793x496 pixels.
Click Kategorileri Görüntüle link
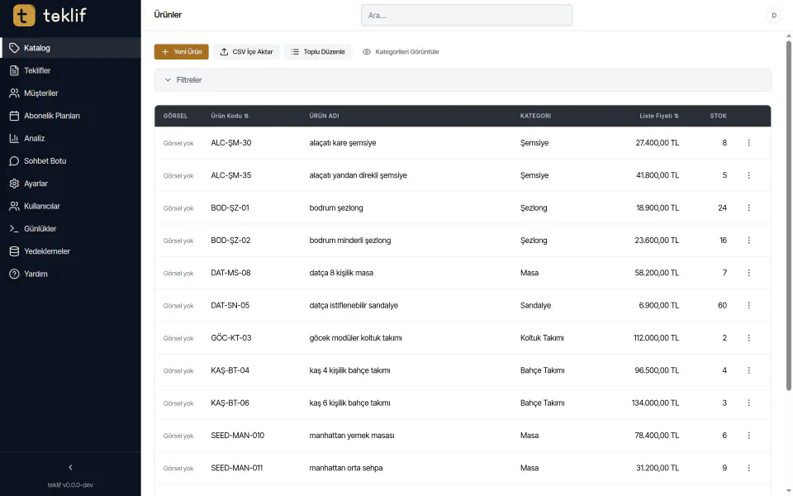click(401, 51)
